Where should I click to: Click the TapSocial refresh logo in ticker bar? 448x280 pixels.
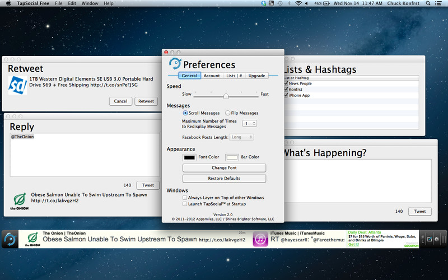10,239
